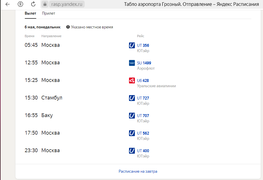Click the Стамбул destination at 15:30

point(52,98)
